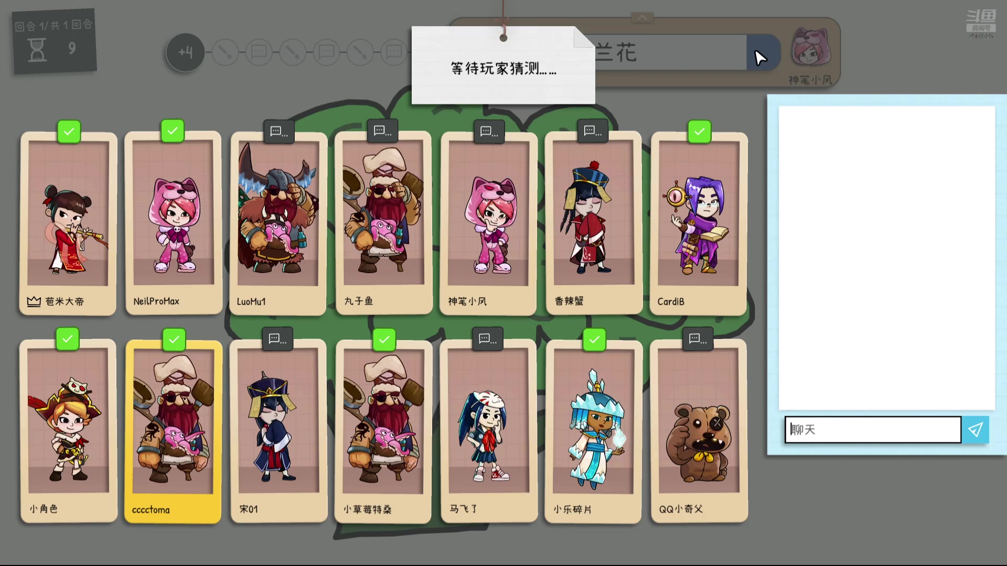Click the 神笔小风 avatar in top bar
The width and height of the screenshot is (1007, 566).
[x=811, y=47]
